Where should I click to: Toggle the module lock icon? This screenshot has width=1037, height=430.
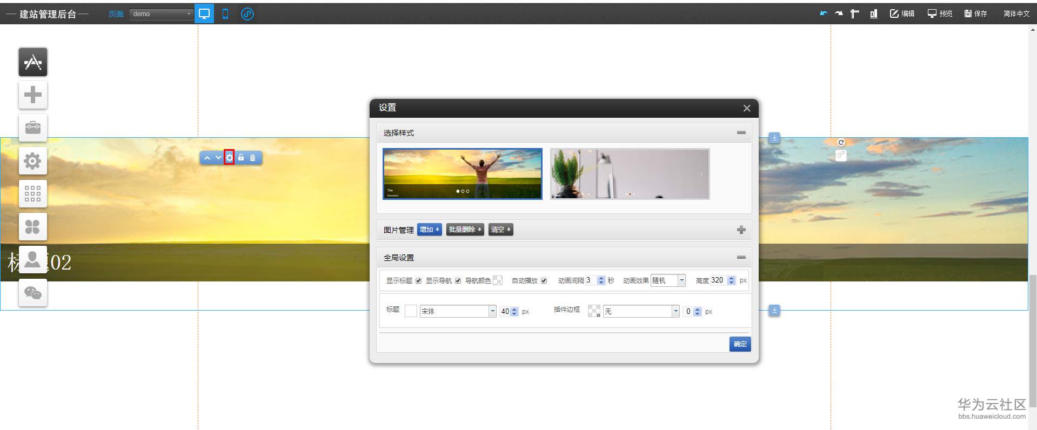pos(241,158)
